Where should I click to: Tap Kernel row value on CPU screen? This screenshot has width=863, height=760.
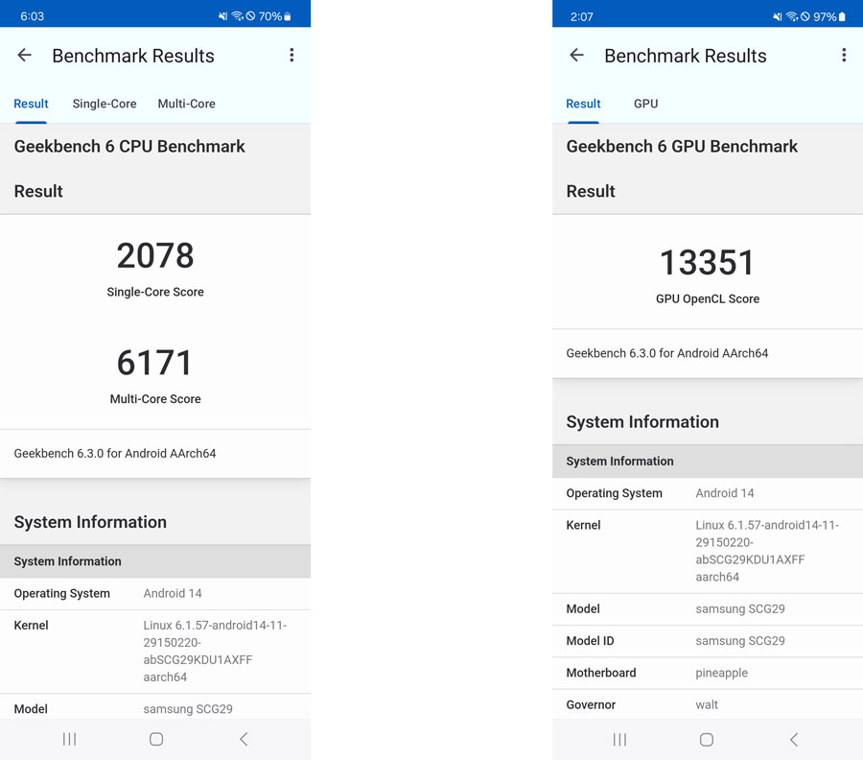[215, 651]
